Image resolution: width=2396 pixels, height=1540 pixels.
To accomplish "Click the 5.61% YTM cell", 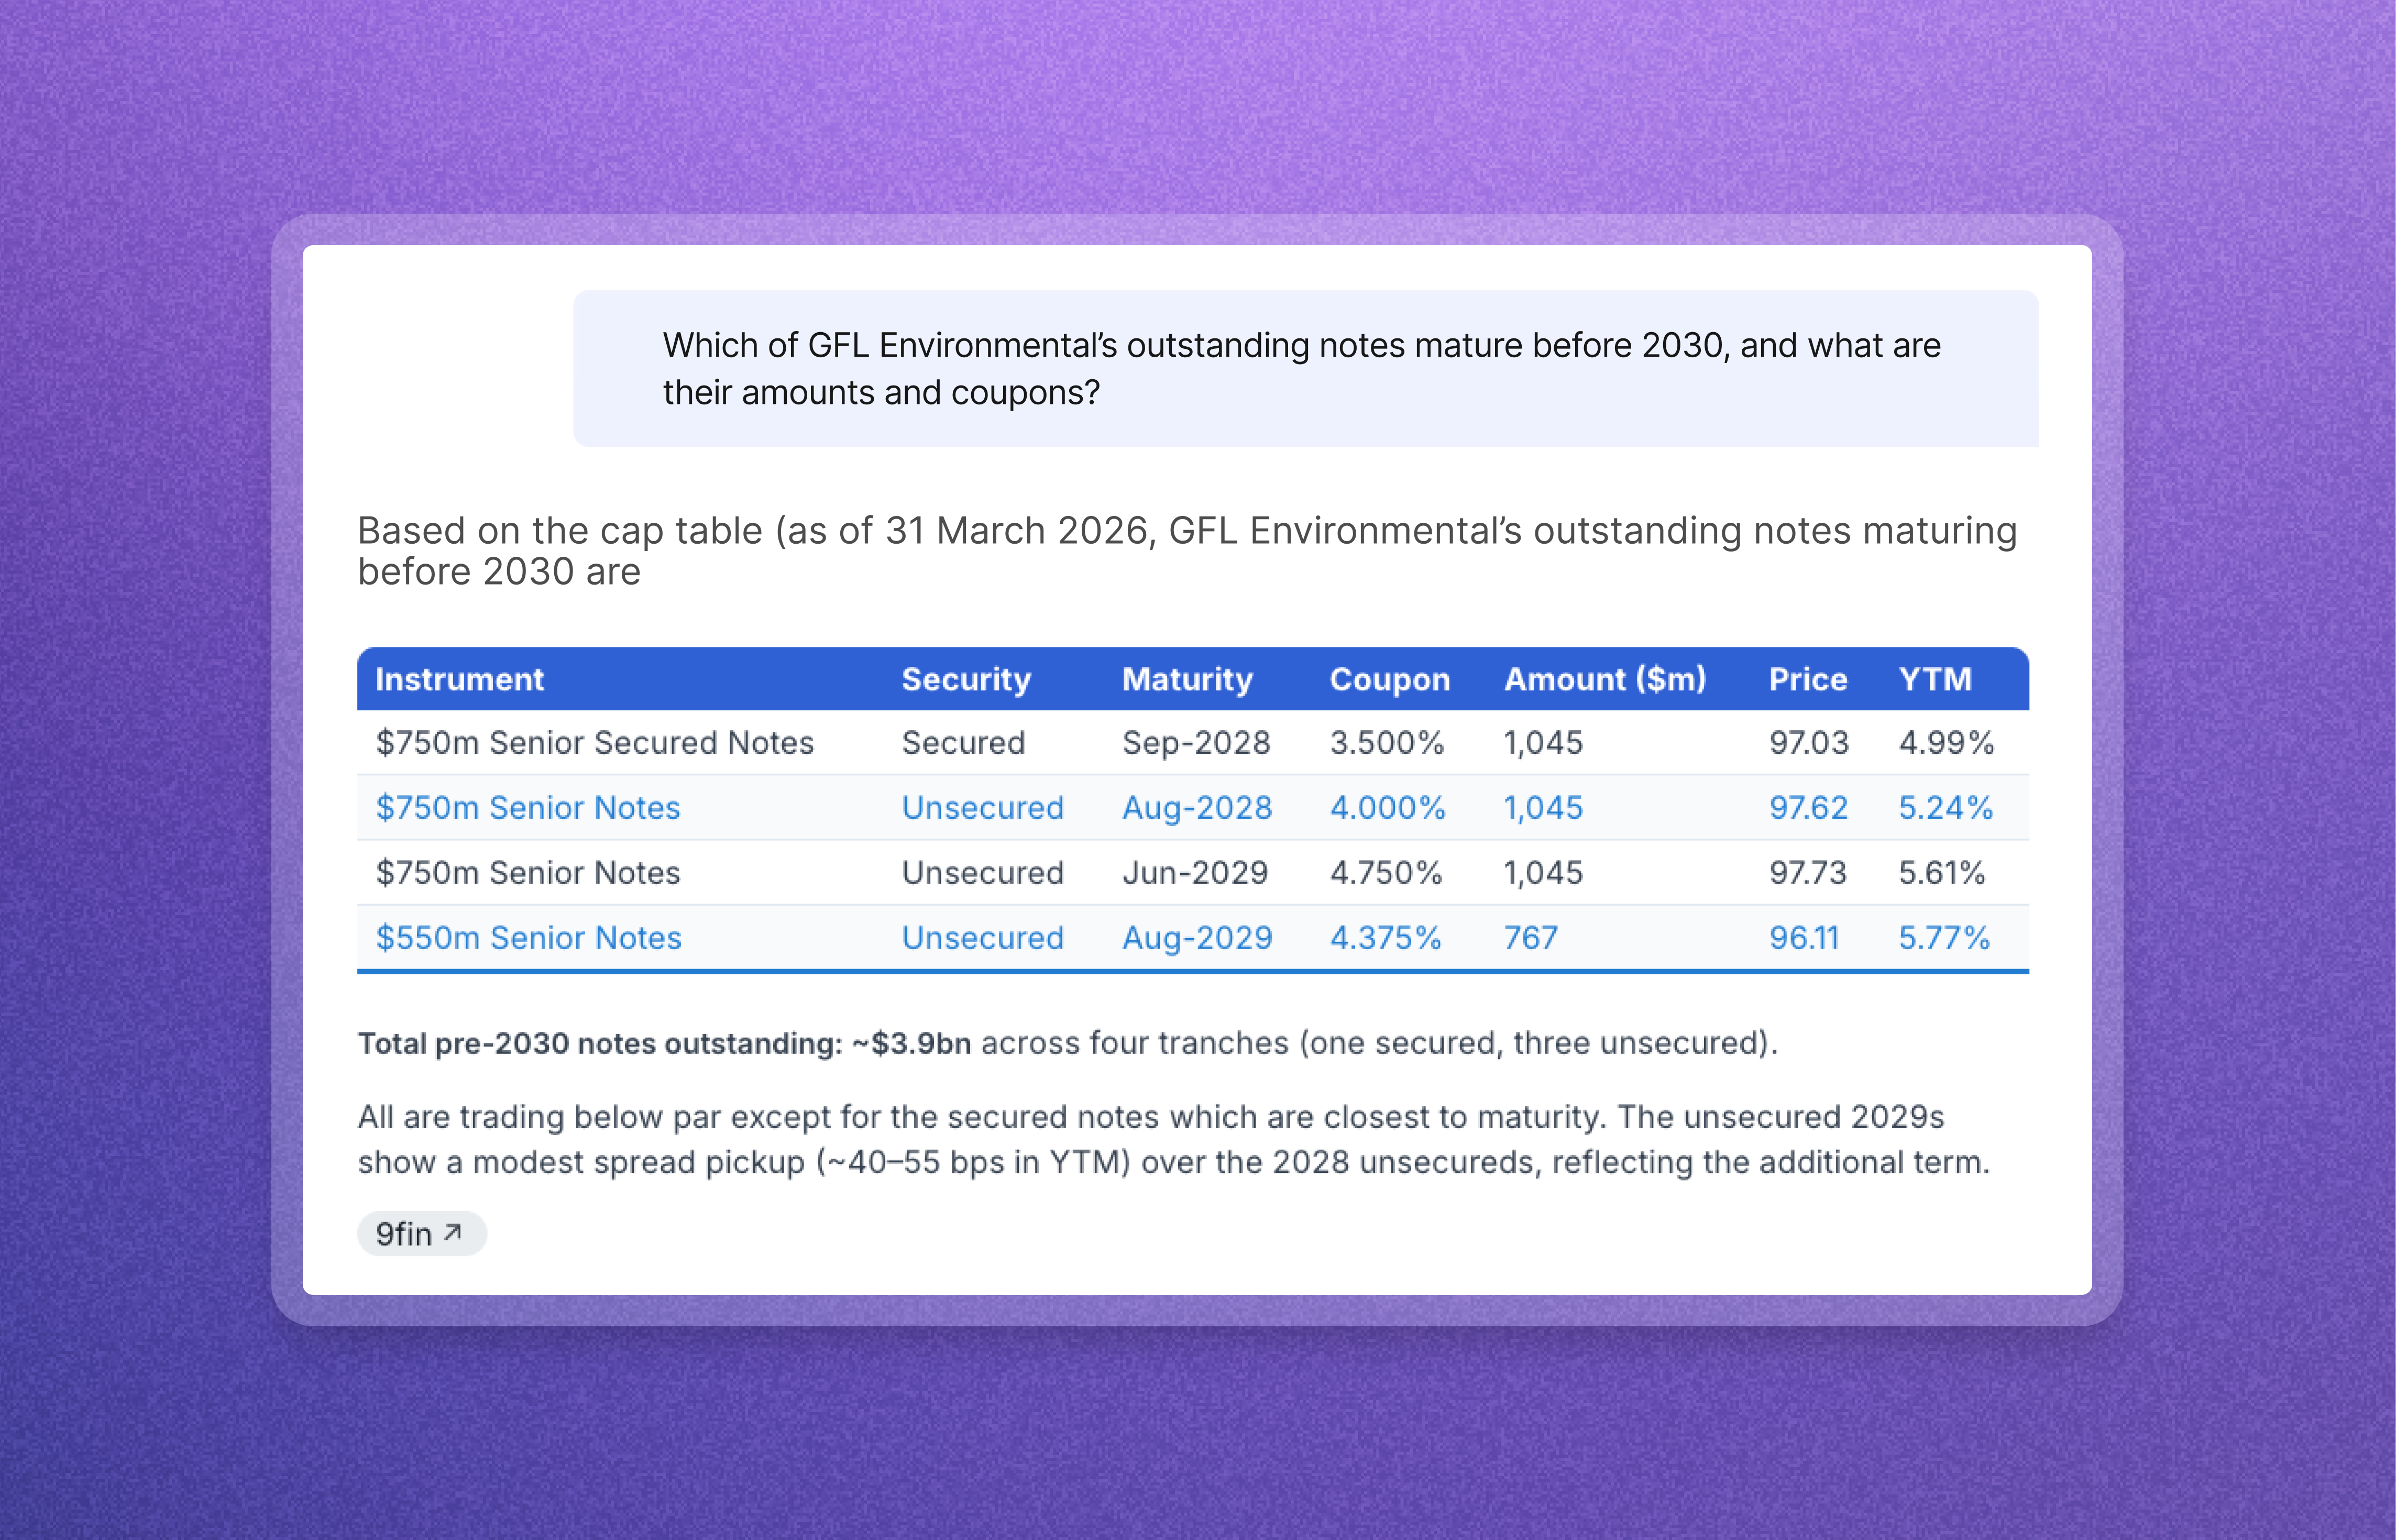I will (x=1942, y=872).
